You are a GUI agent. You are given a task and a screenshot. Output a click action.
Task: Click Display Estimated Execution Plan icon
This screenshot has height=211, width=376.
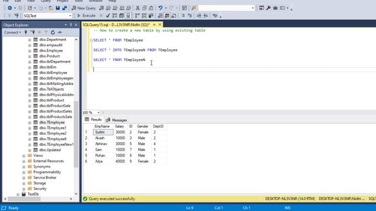click(115, 16)
